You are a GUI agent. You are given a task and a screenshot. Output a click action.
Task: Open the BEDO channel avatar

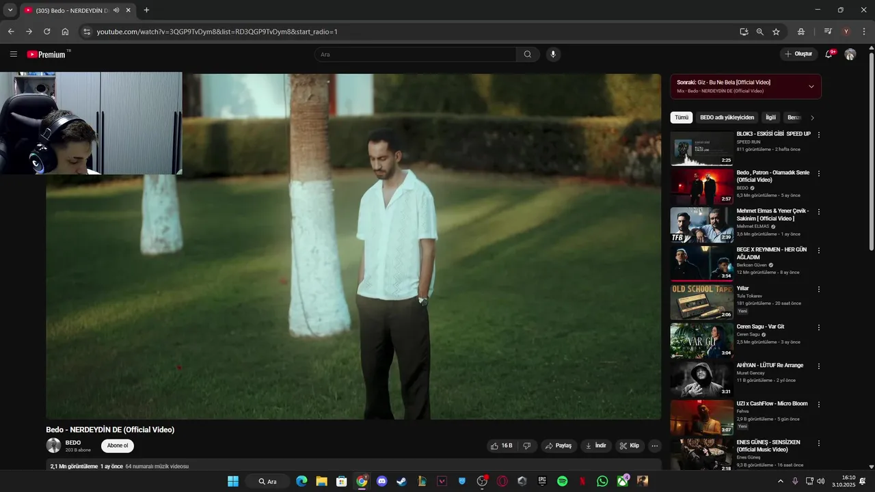coord(53,446)
